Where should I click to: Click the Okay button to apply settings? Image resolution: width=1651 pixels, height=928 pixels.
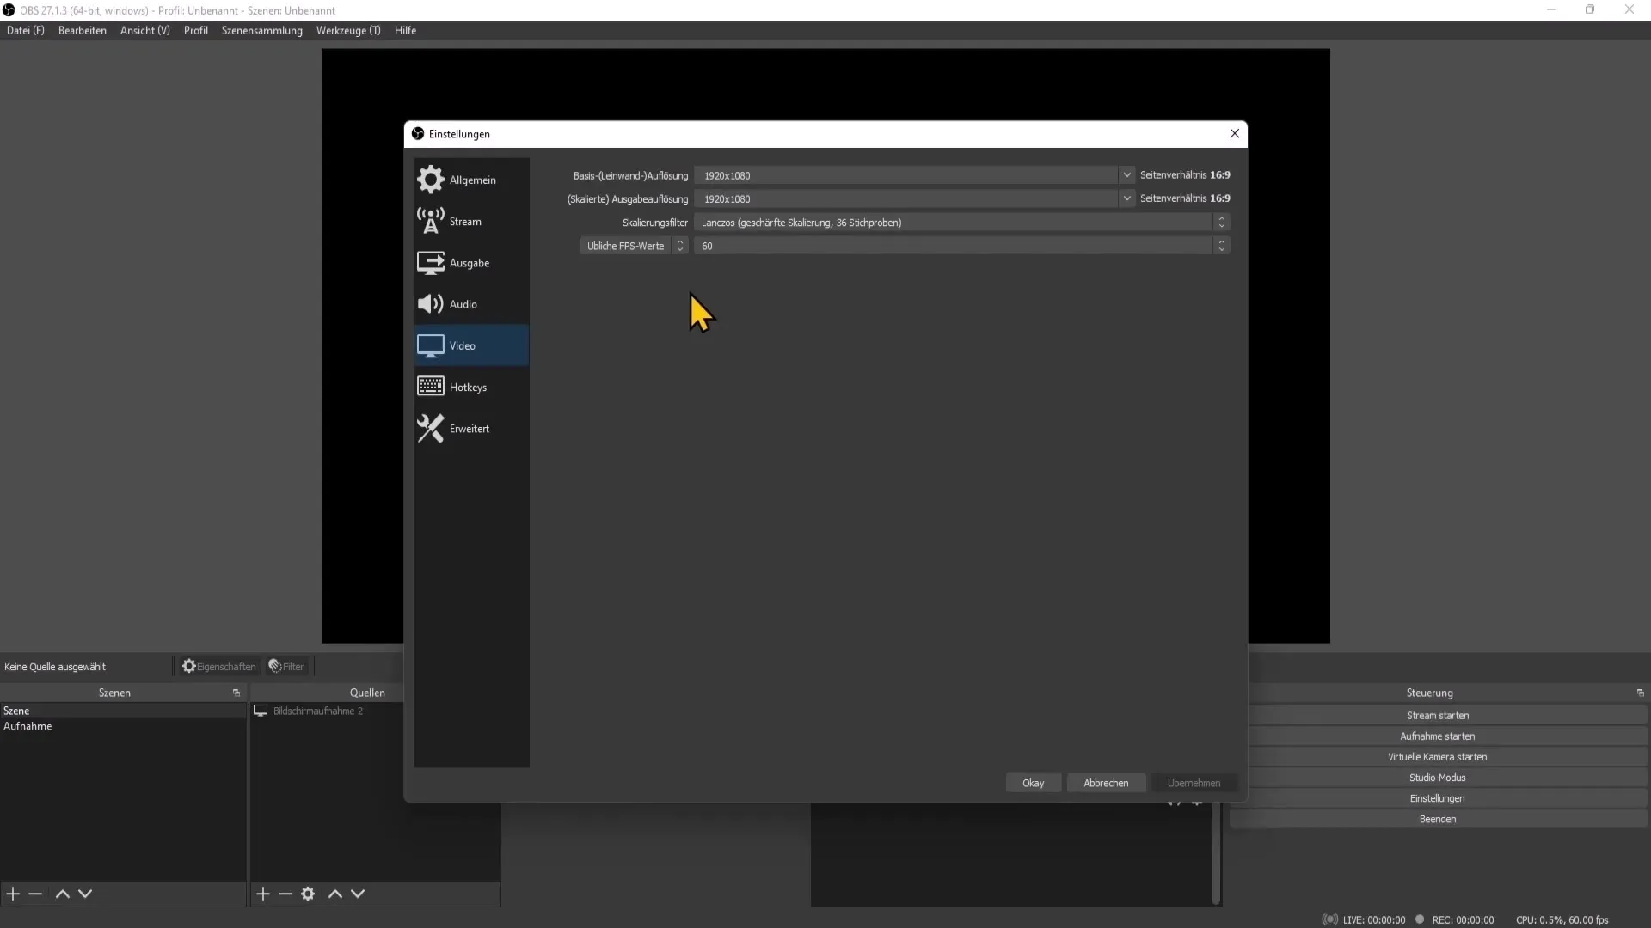click(x=1033, y=783)
